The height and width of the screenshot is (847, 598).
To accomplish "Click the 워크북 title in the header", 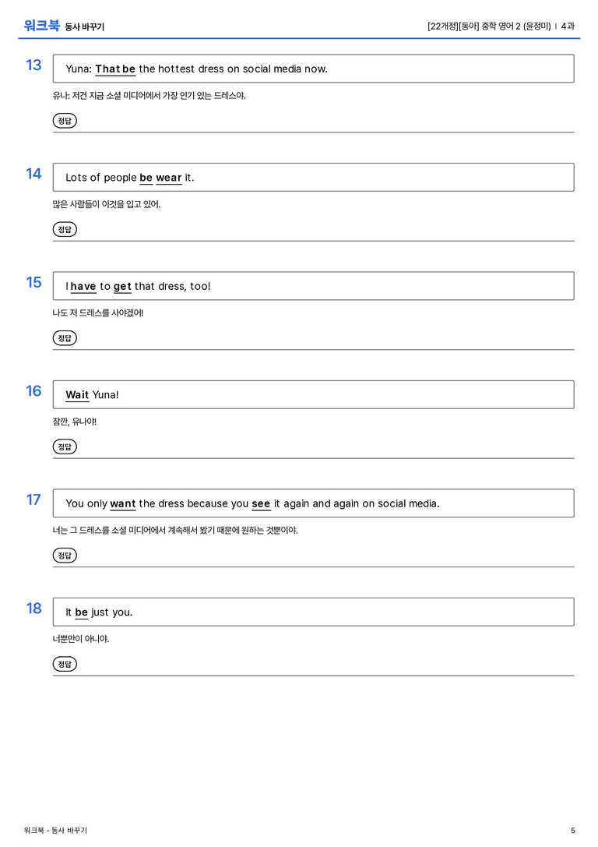I will (x=41, y=26).
